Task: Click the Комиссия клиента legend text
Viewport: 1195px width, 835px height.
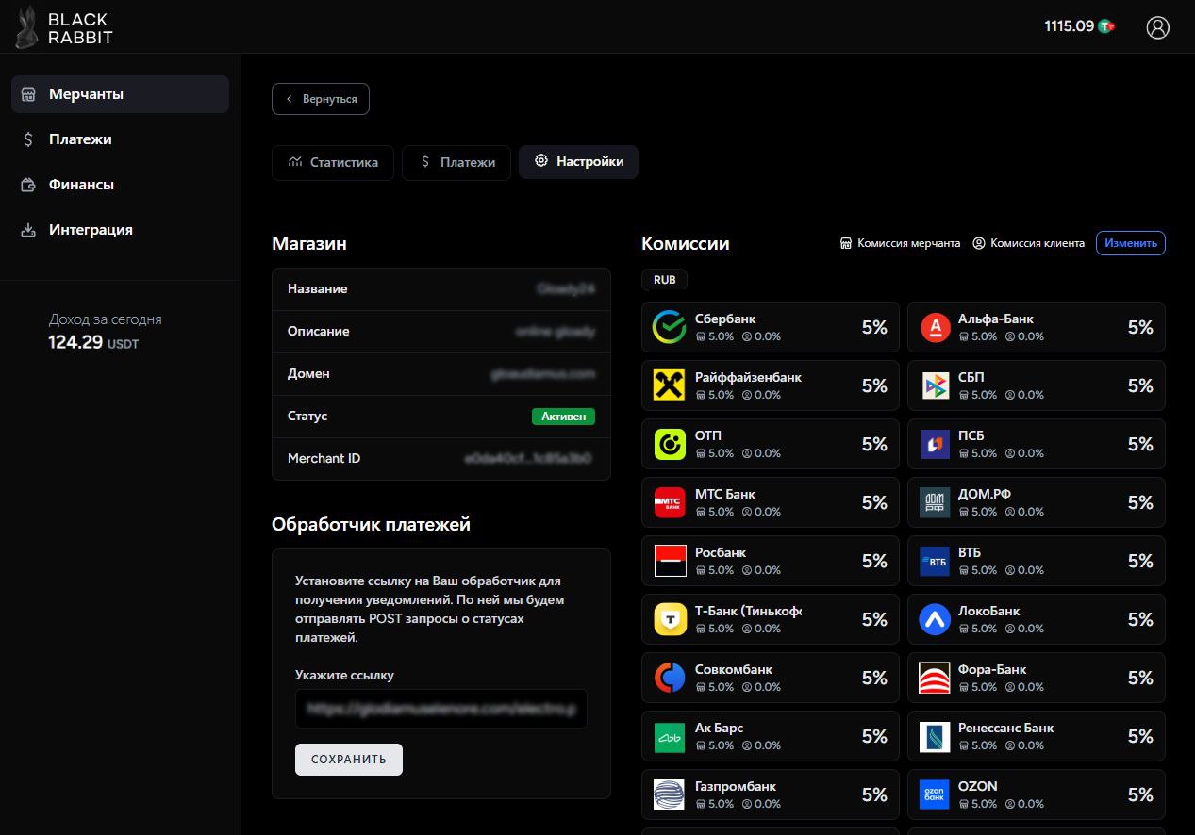Action: click(1037, 243)
